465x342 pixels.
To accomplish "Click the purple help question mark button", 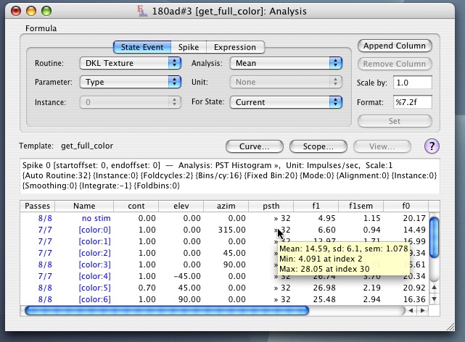I will point(431,146).
